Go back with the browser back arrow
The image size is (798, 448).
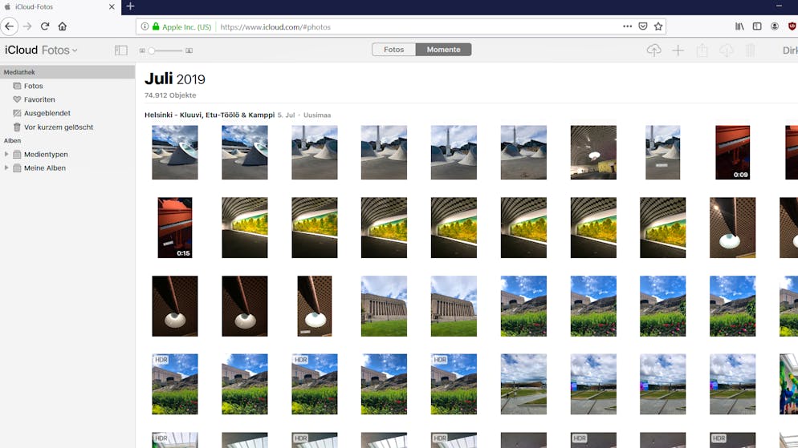tap(9, 26)
